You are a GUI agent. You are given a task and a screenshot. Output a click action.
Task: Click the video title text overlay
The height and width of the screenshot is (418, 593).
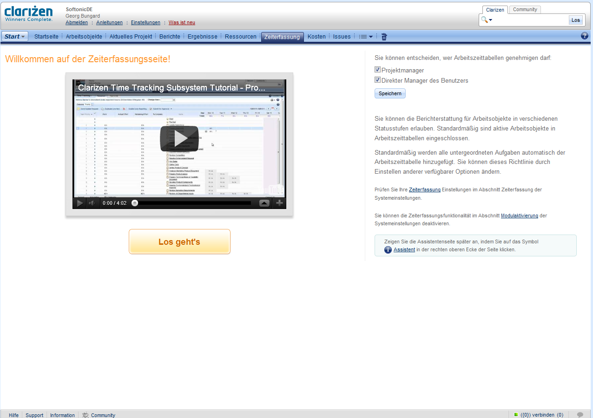click(171, 87)
